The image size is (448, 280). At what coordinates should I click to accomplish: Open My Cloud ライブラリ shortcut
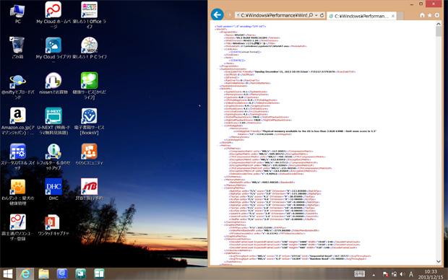click(x=53, y=49)
